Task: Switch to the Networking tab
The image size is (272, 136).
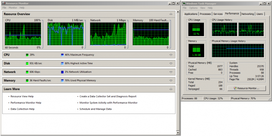Action: pos(248,14)
